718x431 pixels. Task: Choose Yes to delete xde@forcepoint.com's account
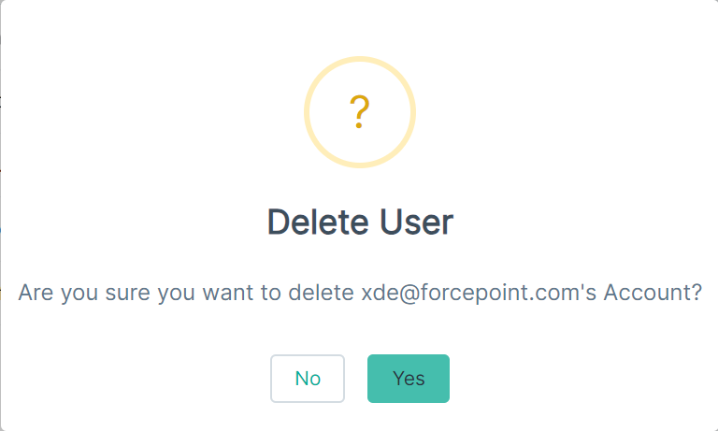coord(408,379)
